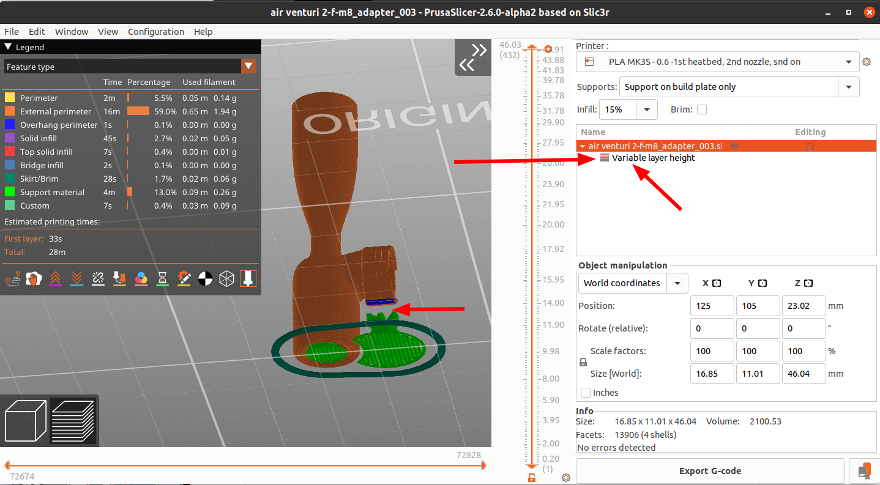Open the Supports dropdown
This screenshot has height=485, width=880.
click(849, 86)
